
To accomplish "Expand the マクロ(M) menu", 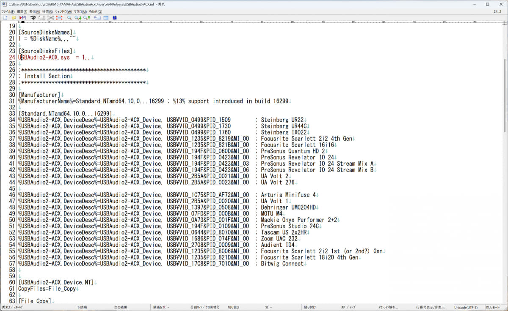I will [80, 11].
